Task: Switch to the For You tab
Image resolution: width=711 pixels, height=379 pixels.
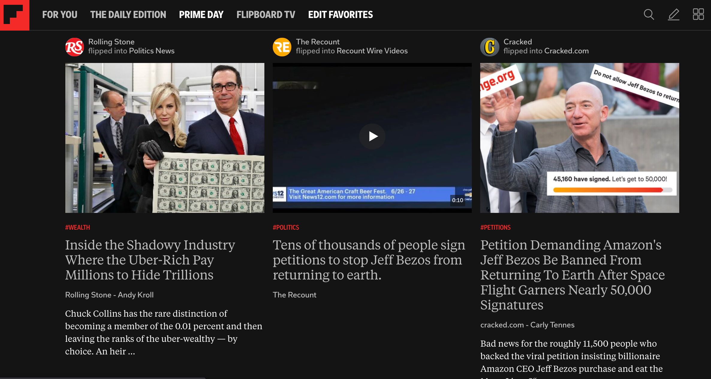Action: point(60,15)
